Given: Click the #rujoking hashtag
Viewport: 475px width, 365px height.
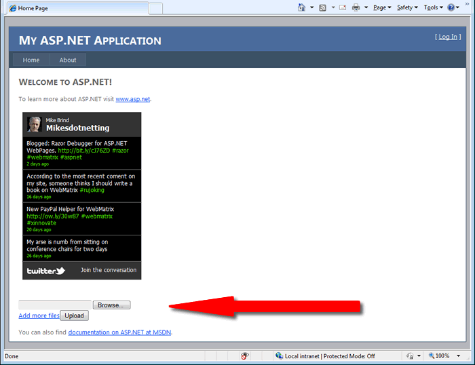Looking at the screenshot, I should tap(92, 190).
